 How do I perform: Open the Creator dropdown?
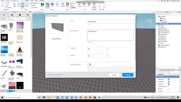tap(98, 49)
